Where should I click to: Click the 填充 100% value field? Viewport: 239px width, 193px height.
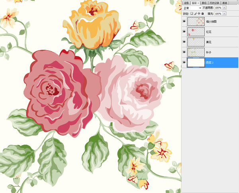tap(218, 14)
